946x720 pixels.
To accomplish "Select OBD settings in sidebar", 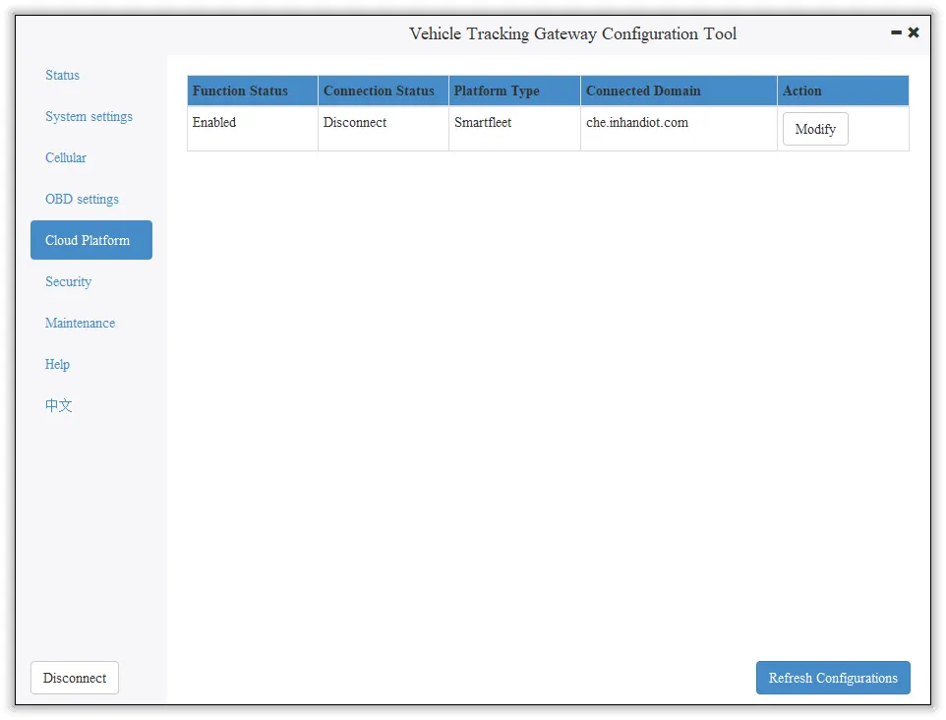I will click(82, 199).
